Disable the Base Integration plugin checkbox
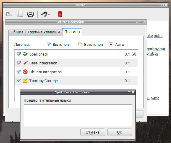The height and width of the screenshot is (143, 171). pyautogui.click(x=19, y=63)
